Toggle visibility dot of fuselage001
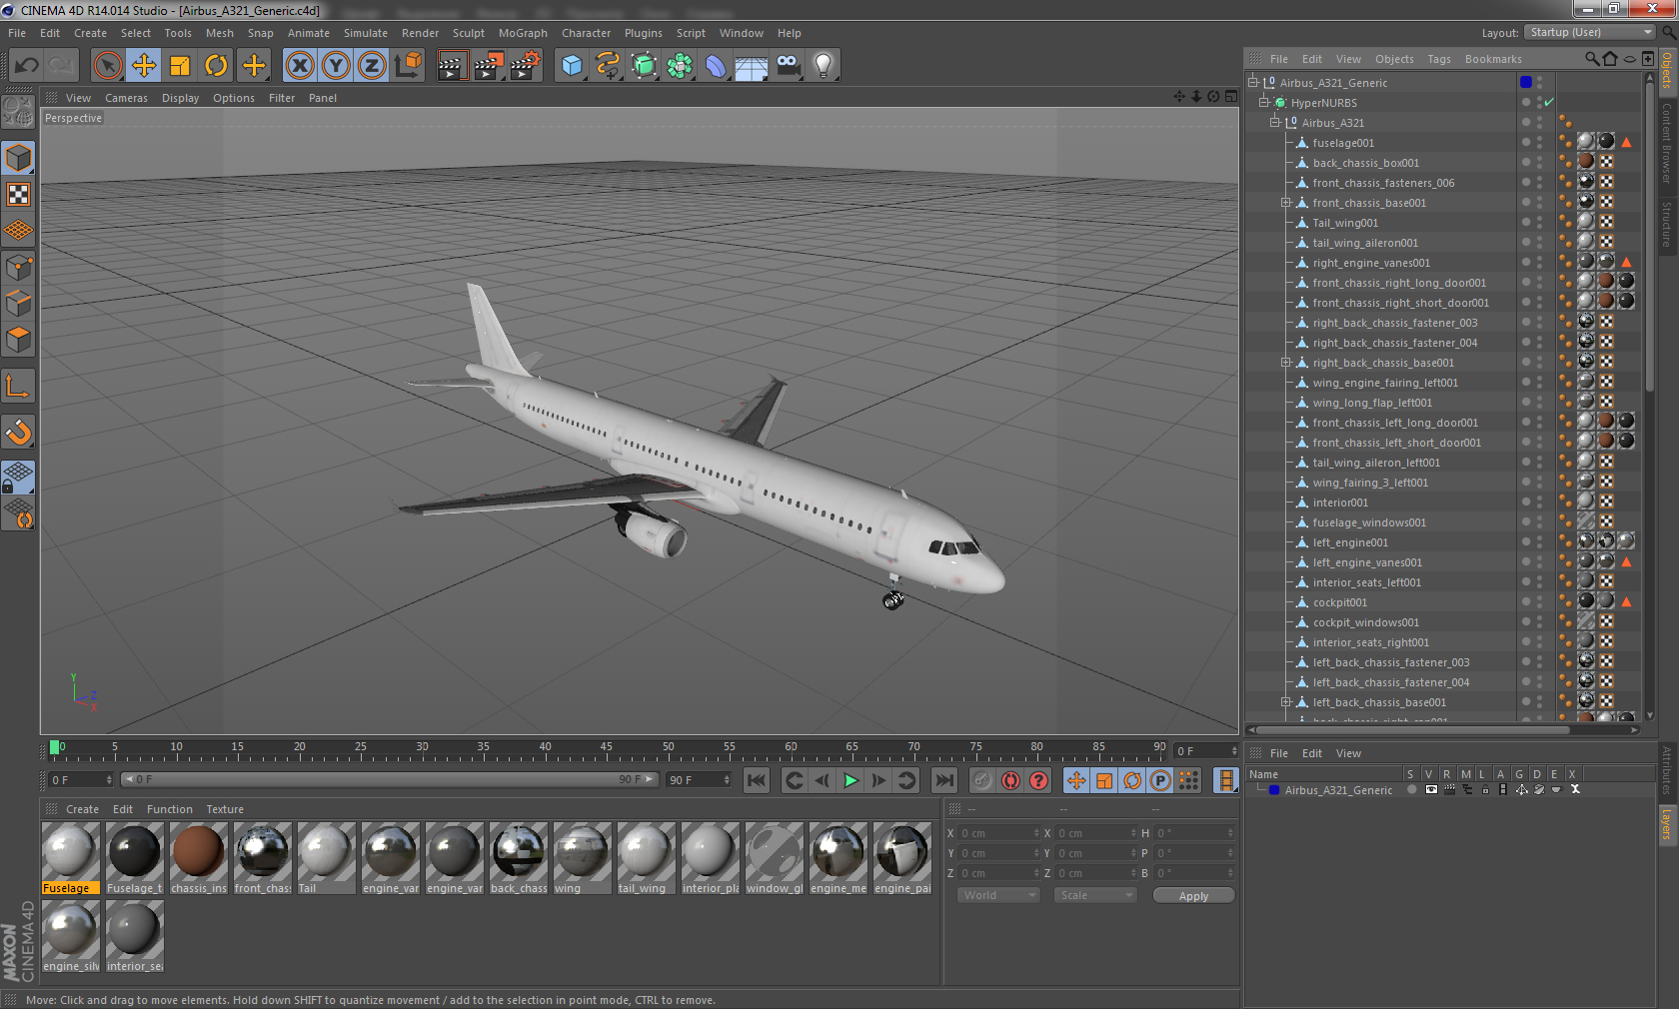The width and height of the screenshot is (1679, 1009). (1525, 140)
